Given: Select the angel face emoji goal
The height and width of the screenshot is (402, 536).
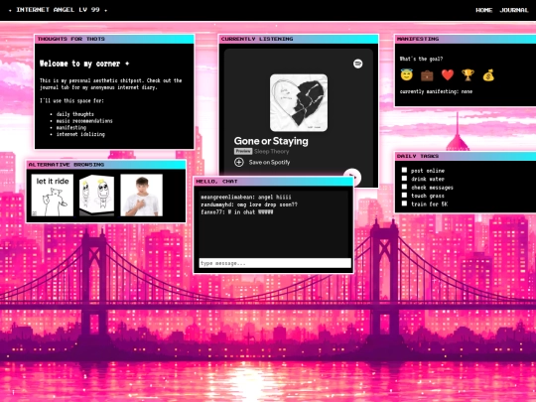Looking at the screenshot, I should (406, 74).
